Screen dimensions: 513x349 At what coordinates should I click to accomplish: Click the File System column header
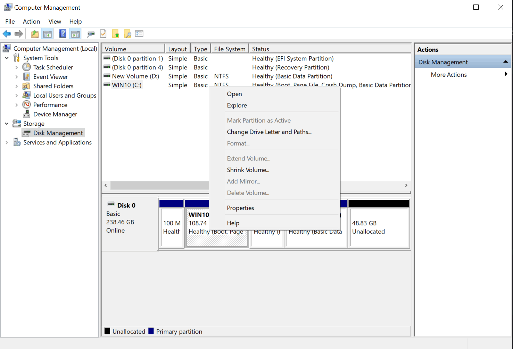point(230,49)
